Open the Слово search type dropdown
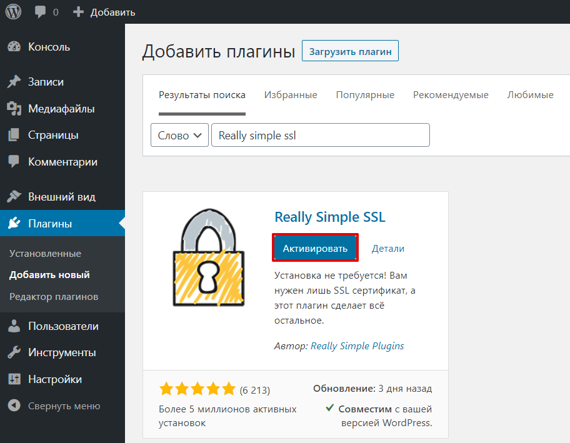 pos(179,135)
